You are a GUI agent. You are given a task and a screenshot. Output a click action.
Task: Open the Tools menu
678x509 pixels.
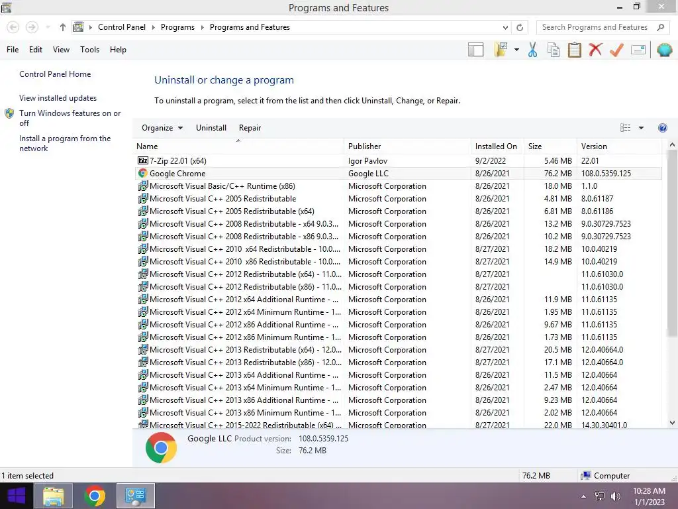point(89,50)
